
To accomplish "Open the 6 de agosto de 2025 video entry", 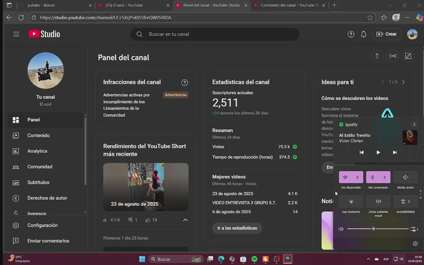I will (x=232, y=212).
